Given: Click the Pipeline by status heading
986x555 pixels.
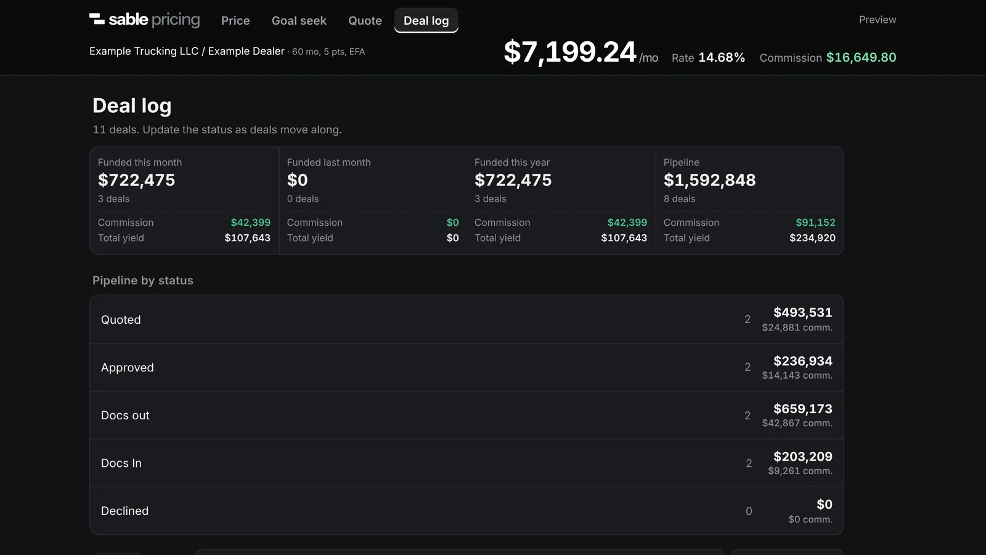Looking at the screenshot, I should pos(143,281).
